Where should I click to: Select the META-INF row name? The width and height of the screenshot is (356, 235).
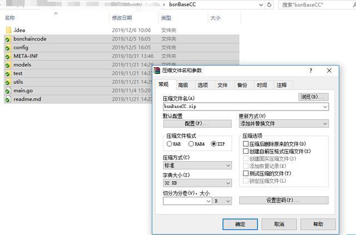click(x=26, y=56)
